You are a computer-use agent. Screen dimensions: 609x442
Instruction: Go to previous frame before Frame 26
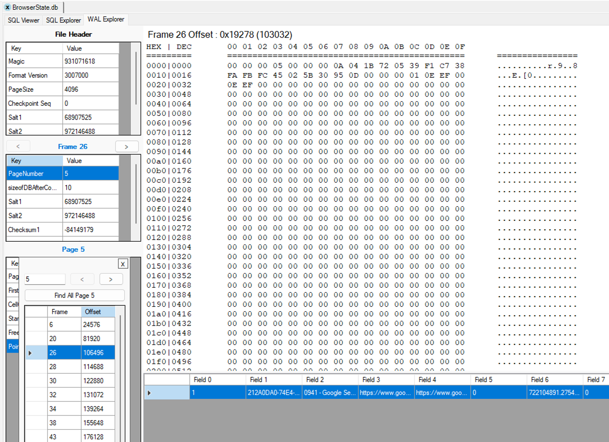click(x=18, y=146)
